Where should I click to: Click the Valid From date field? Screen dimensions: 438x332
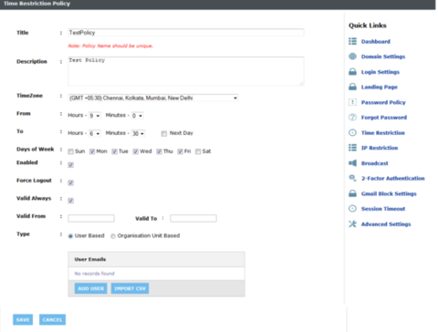(x=91, y=218)
